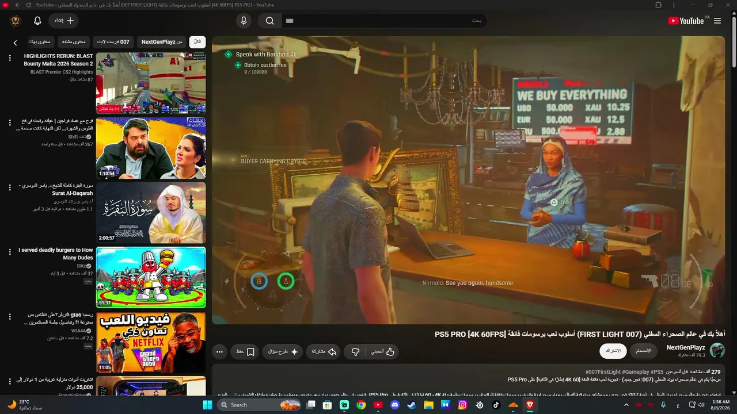This screenshot has width=737, height=414.
Task: Open the gta6 Netflix video thumbnail
Action: tap(151, 343)
